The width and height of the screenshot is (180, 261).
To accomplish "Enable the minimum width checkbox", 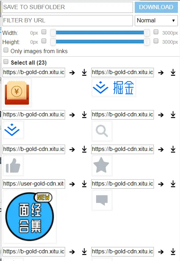I will pos(44,32).
